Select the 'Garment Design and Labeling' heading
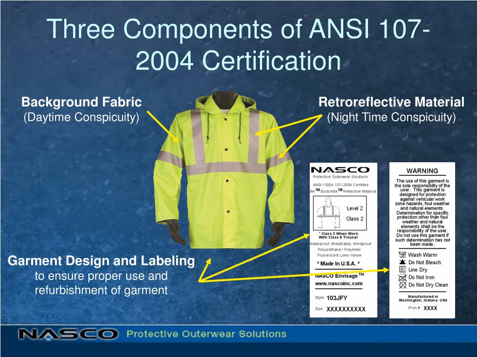This screenshot has height=357, width=477. tap(101, 261)
